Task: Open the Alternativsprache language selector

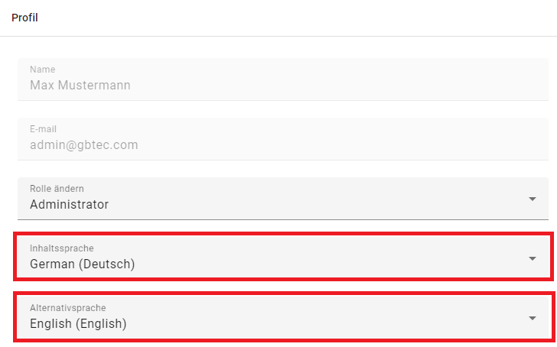Action: tap(282, 317)
